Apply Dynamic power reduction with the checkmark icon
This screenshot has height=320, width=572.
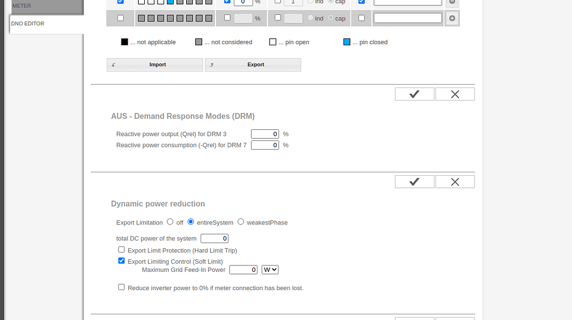pos(414,181)
